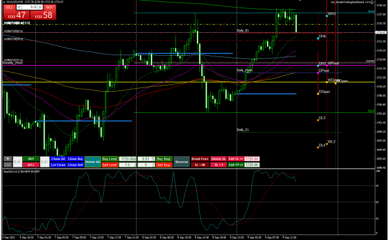Click the Delete SL button
This screenshot has height=240, width=388.
tap(219, 159)
